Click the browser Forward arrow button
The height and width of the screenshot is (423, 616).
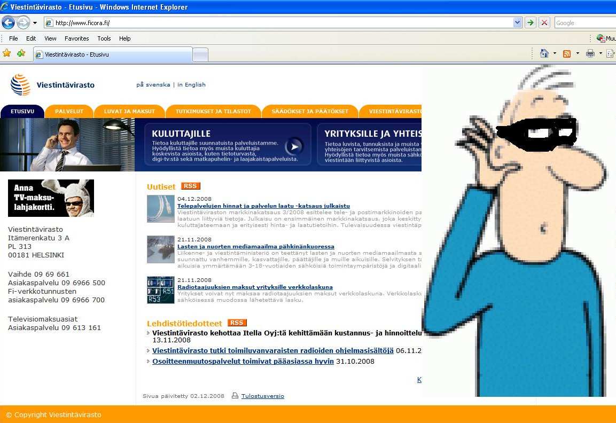(23, 23)
